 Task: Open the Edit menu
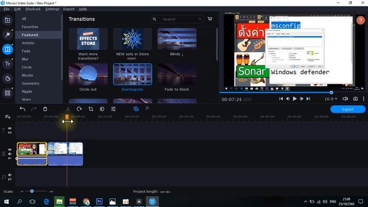[x=17, y=9]
